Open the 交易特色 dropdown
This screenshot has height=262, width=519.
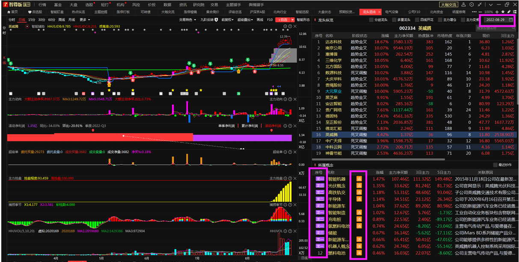tap(187, 20)
